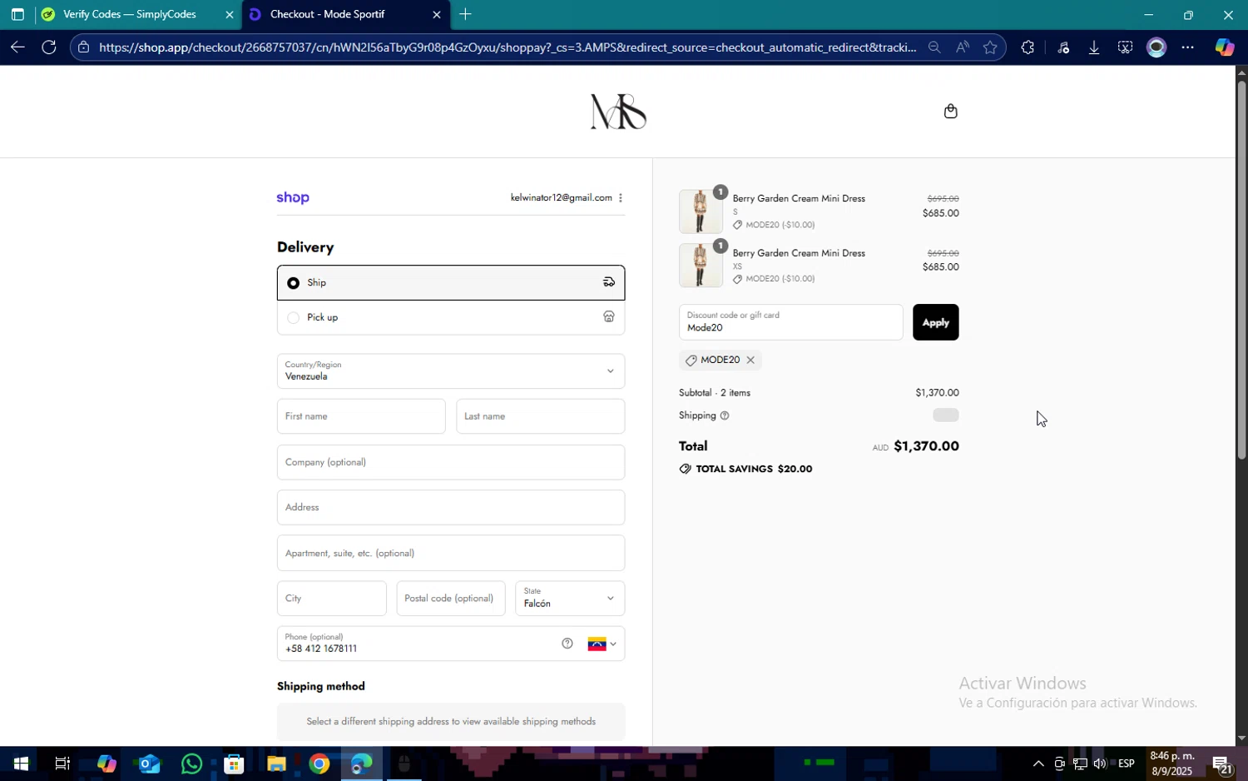Open the Windows Start menu

[x=20, y=764]
